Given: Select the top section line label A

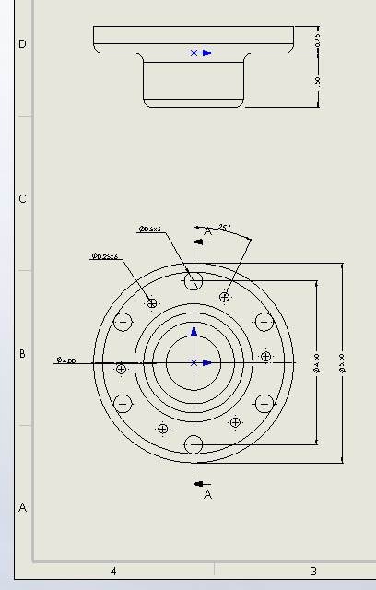Looking at the screenshot, I should [207, 231].
